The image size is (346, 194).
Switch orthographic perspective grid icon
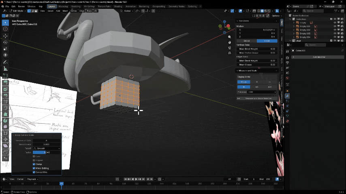click(229, 53)
